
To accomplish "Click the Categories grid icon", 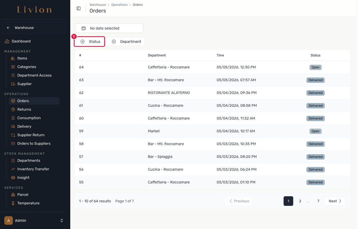I will (13, 67).
